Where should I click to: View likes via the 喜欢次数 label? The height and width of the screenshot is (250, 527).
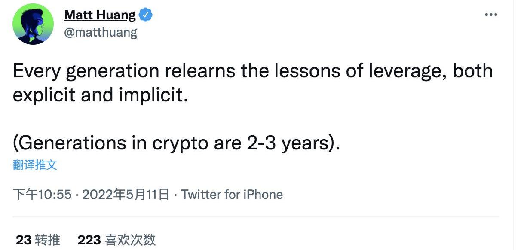(130, 240)
